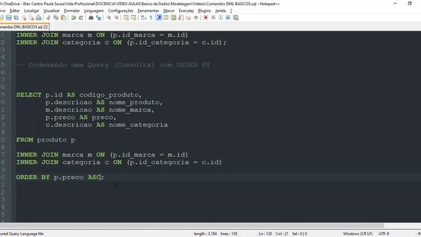Image resolution: width=421 pixels, height=237 pixels.
Task: Click the Close document toolbar icon
Action: (x=24, y=18)
